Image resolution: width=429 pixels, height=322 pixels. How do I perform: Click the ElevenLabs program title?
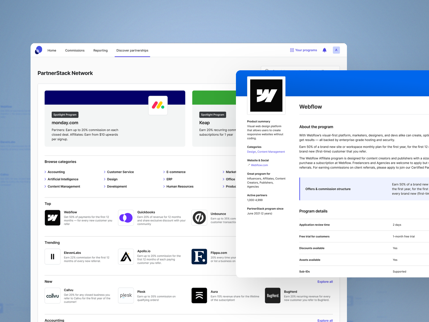(x=72, y=253)
